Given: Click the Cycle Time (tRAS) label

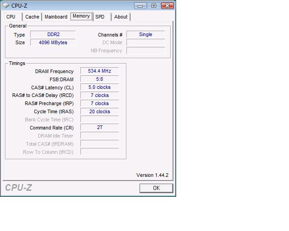Looking at the screenshot, I should coord(54,111).
